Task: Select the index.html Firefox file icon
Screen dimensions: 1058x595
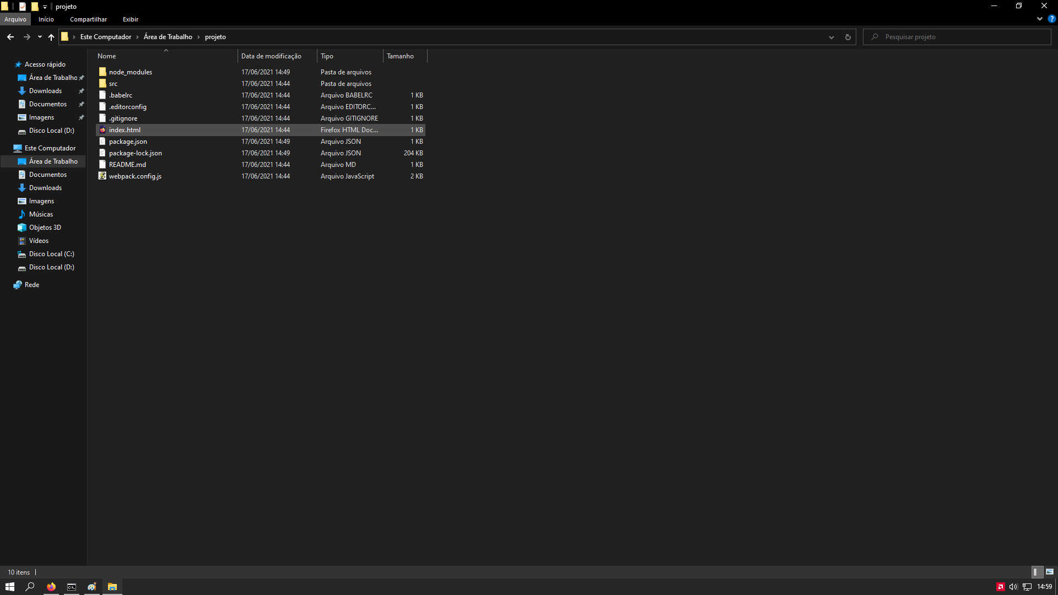Action: (x=102, y=130)
